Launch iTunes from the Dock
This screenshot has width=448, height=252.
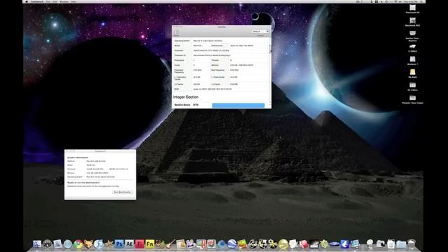click(99, 244)
